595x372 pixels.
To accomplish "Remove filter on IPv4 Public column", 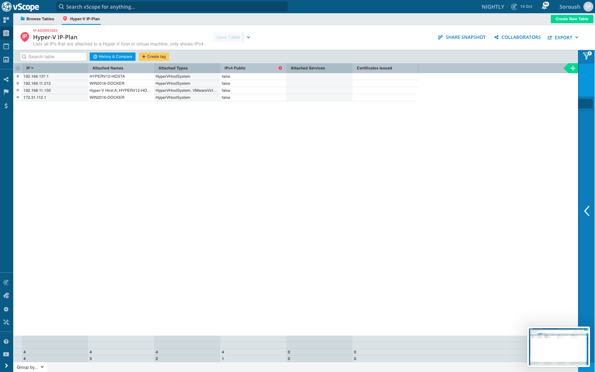I will click(x=280, y=68).
